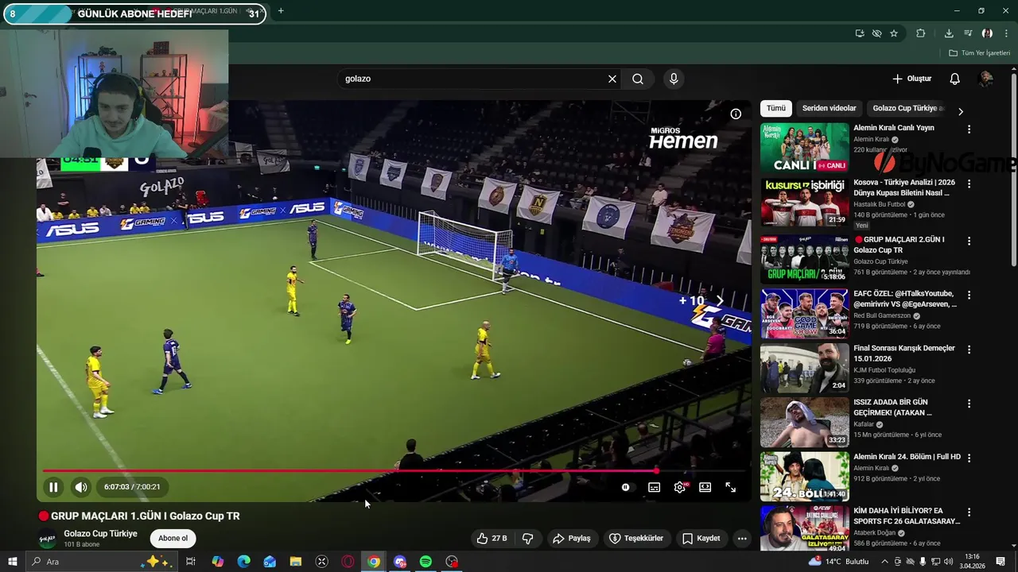
Task: Open ISSIZ ADADA BİR GÜN GEÇİRMEK title
Action: click(893, 408)
